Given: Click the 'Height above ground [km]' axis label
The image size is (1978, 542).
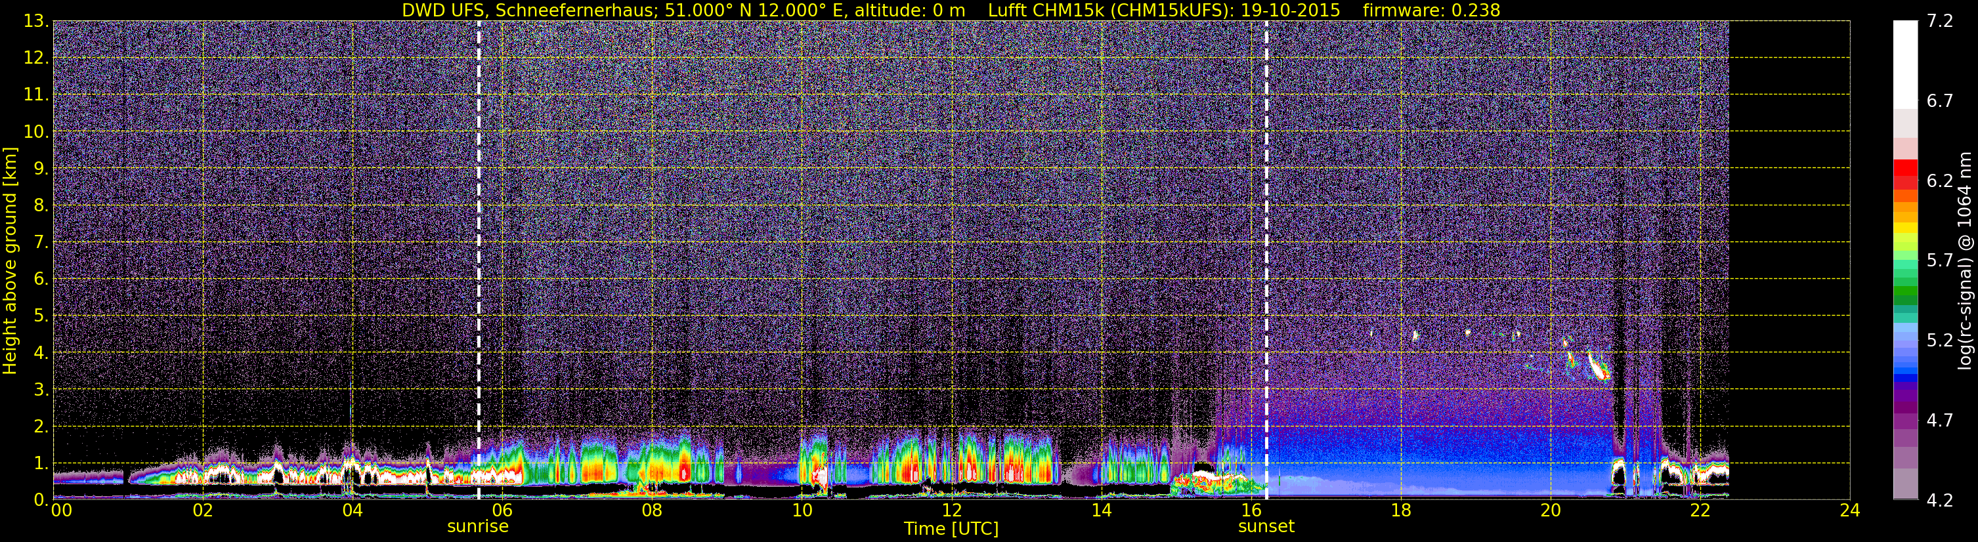Looking at the screenshot, I should pos(10,261).
